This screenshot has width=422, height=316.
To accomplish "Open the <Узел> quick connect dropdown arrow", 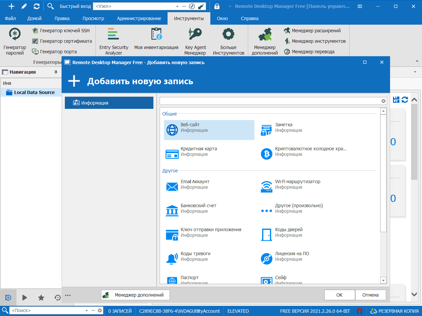I will click(177, 6).
